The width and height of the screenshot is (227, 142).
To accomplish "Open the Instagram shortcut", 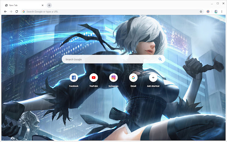I will coord(113,78).
